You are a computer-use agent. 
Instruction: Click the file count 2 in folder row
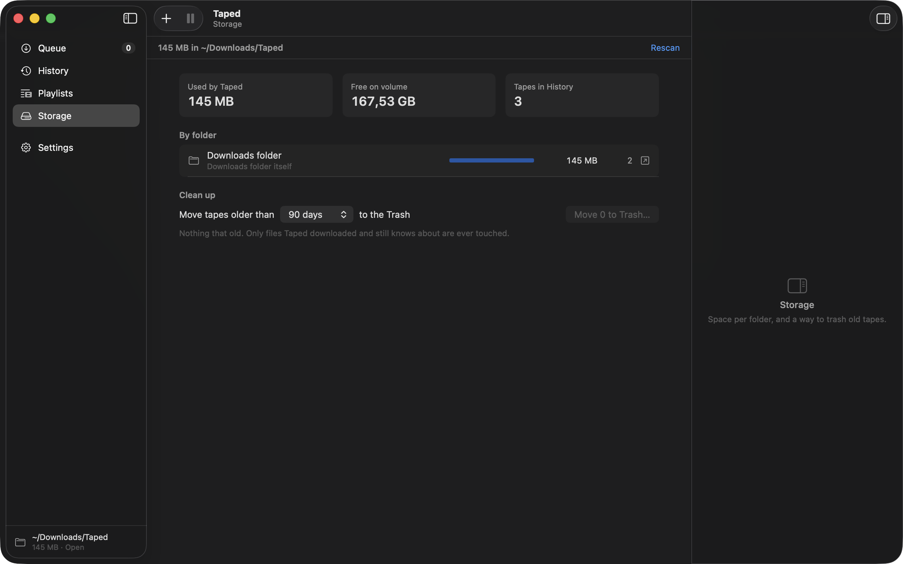630,160
